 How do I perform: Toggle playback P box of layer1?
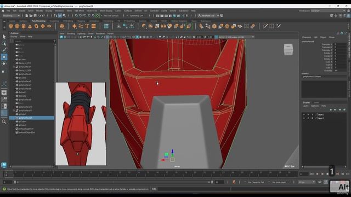[x=308, y=118]
